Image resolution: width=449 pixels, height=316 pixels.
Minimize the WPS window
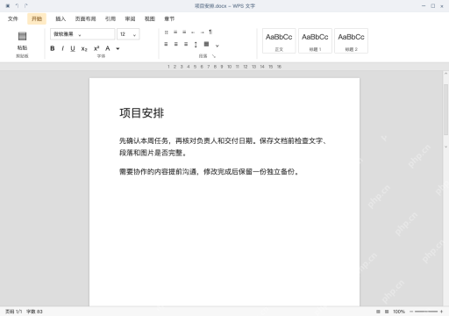[424, 6]
